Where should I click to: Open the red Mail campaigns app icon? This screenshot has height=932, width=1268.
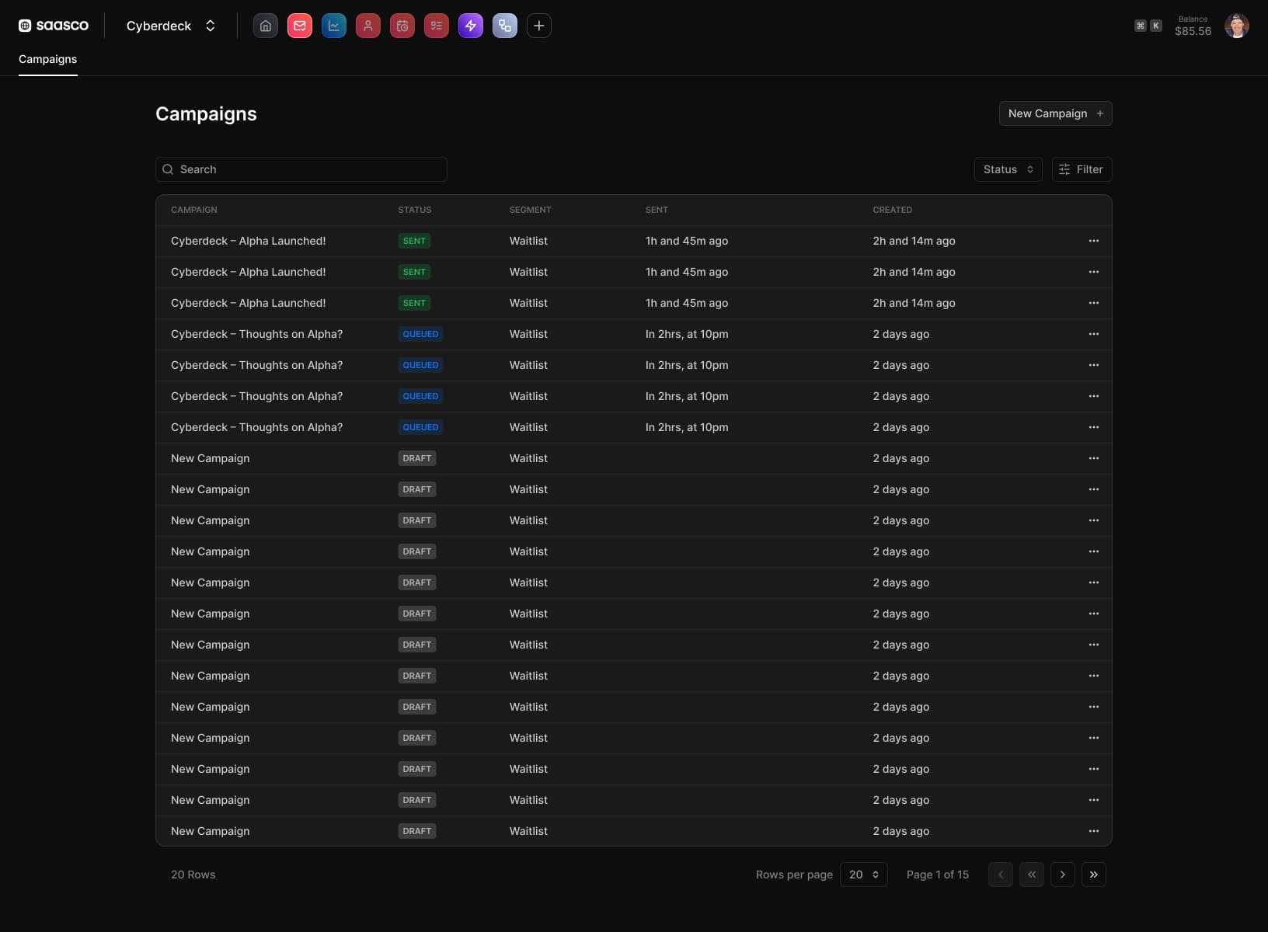[x=299, y=26]
